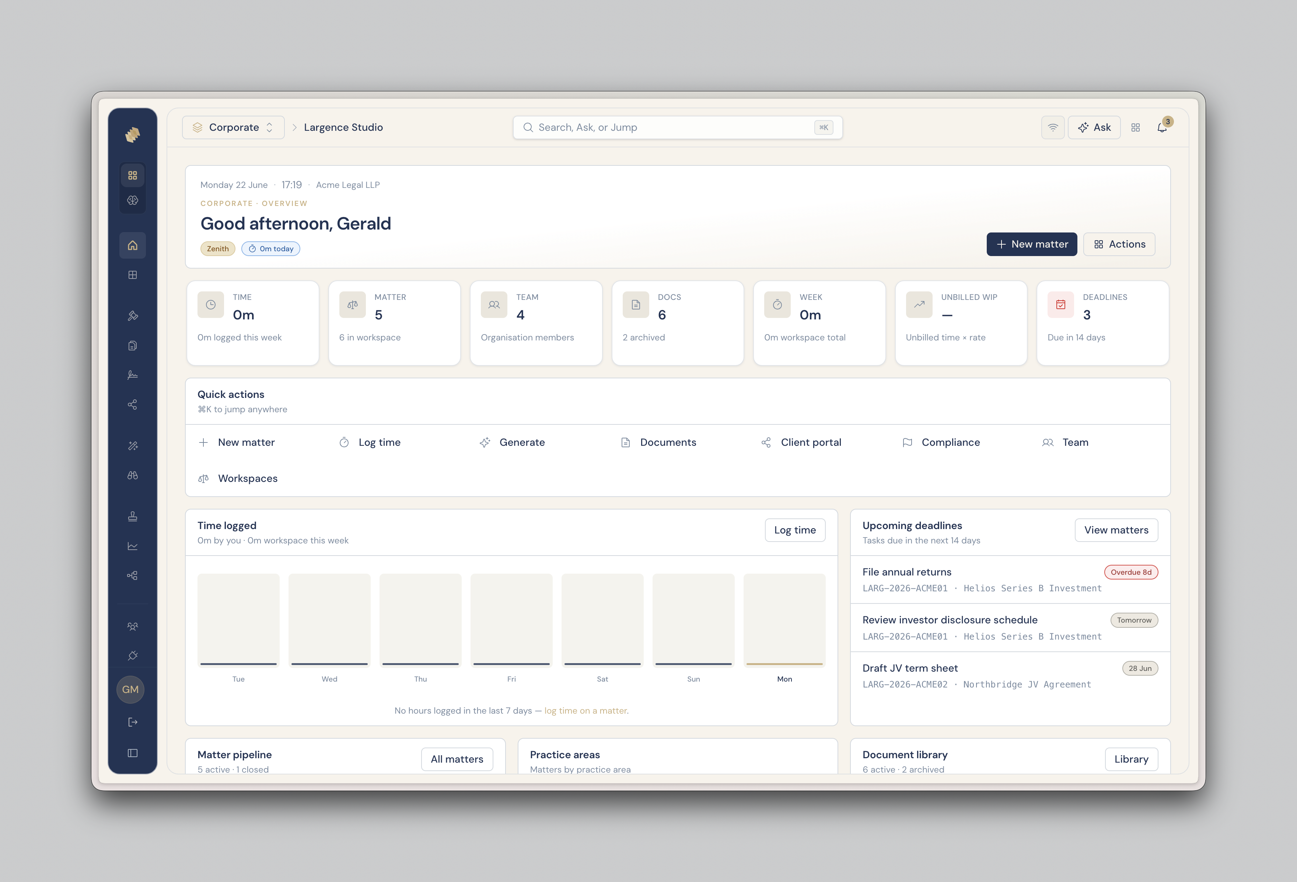Open the signature icon in the sidebar
The image size is (1297, 882).
tap(132, 375)
